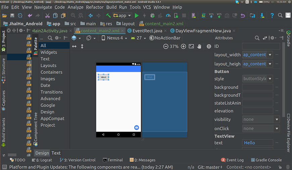292x170 pixels.
Task: Open the layout_height value dropdown
Action: [x=270, y=64]
